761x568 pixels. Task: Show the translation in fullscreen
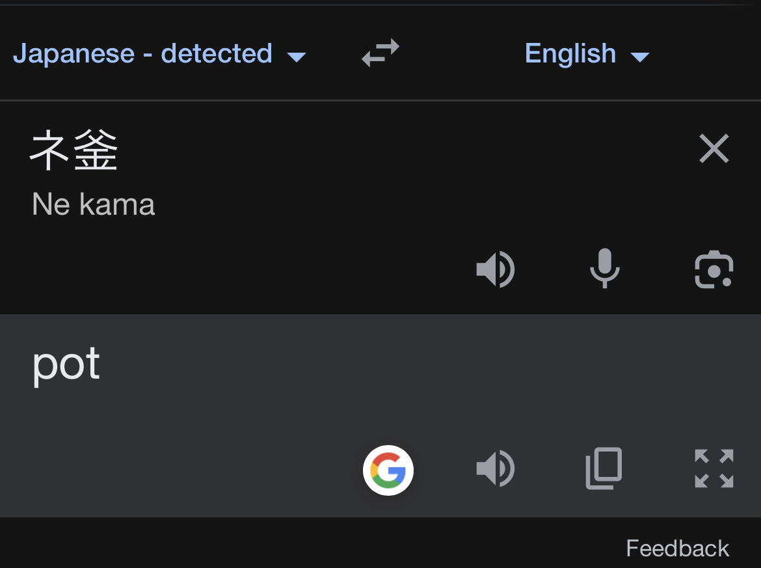[x=714, y=468]
